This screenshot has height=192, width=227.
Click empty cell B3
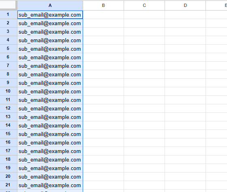click(x=103, y=32)
